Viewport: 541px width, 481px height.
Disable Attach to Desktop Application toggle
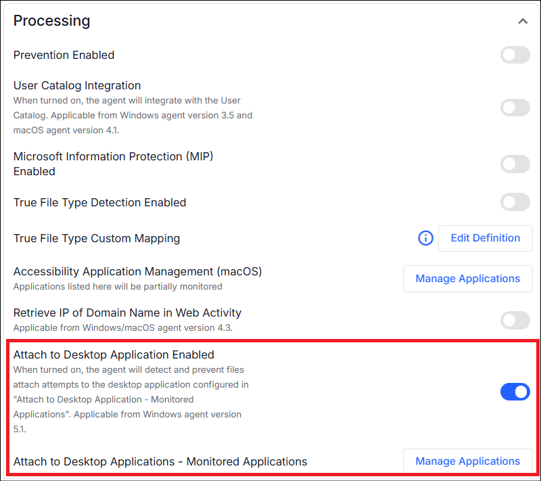(x=515, y=392)
